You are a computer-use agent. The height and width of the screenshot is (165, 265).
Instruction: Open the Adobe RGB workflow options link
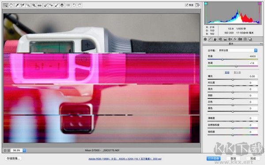[x=125, y=158]
